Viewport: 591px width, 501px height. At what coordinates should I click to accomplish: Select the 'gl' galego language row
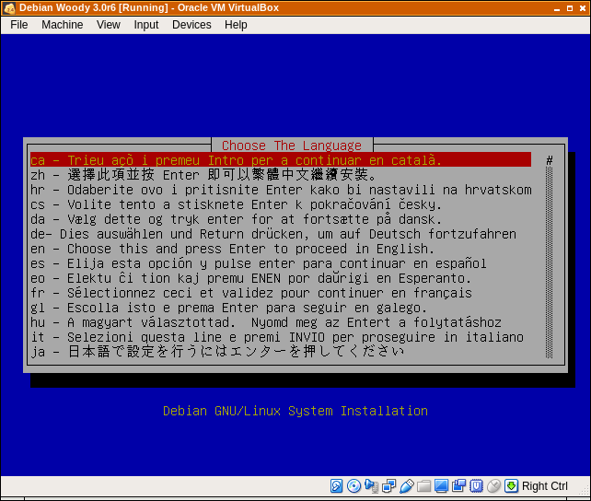[x=281, y=308]
